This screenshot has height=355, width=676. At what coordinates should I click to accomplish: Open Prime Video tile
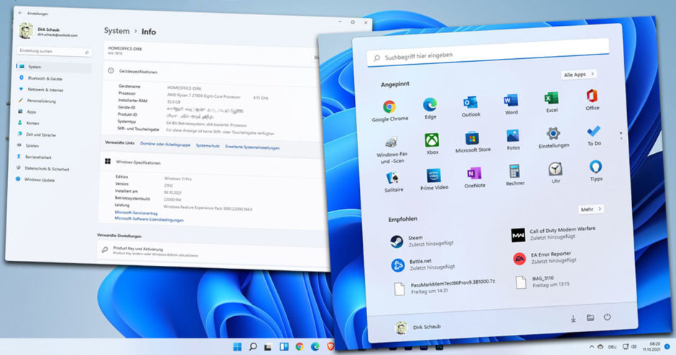click(x=434, y=180)
